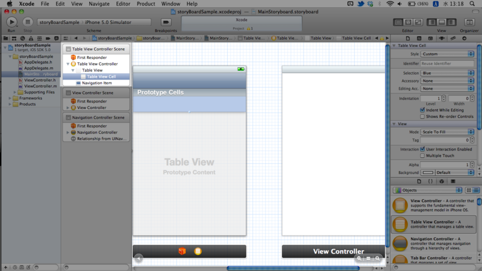Image resolution: width=482 pixels, height=271 pixels.
Task: Go forward in jump bar history
Action: tap(84, 38)
